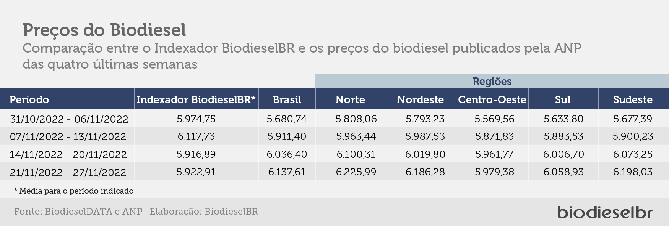Select the Período column header
The width and height of the screenshot is (669, 226).
click(x=67, y=99)
